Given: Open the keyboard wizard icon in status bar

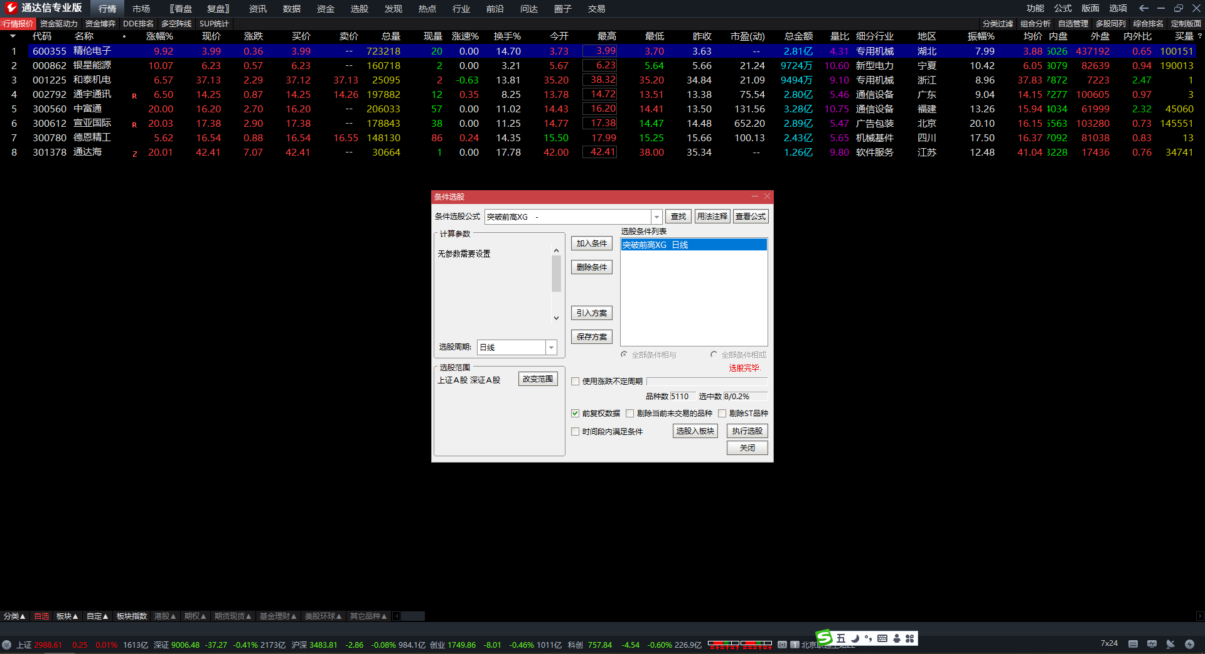Looking at the screenshot, I should [x=1133, y=644].
